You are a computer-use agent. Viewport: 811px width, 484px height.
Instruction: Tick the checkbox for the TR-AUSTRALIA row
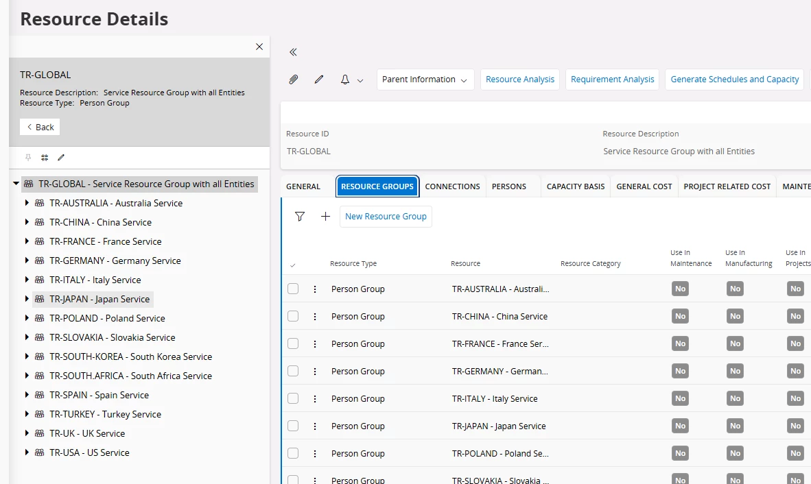(293, 289)
